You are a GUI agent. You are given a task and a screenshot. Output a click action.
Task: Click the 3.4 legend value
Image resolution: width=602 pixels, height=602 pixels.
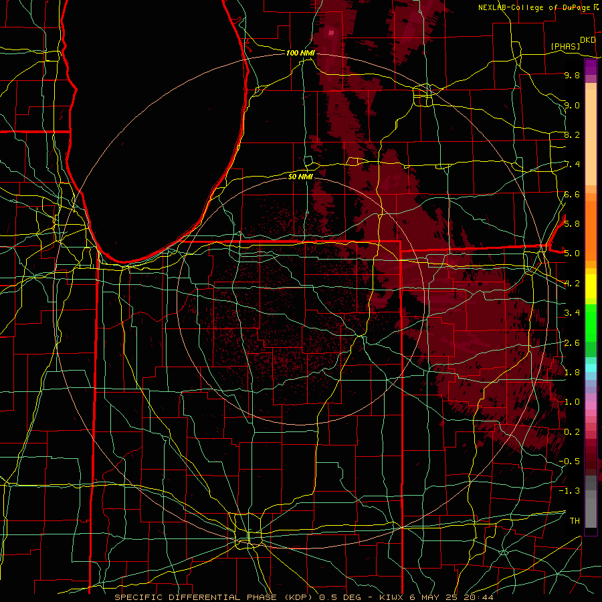(572, 313)
